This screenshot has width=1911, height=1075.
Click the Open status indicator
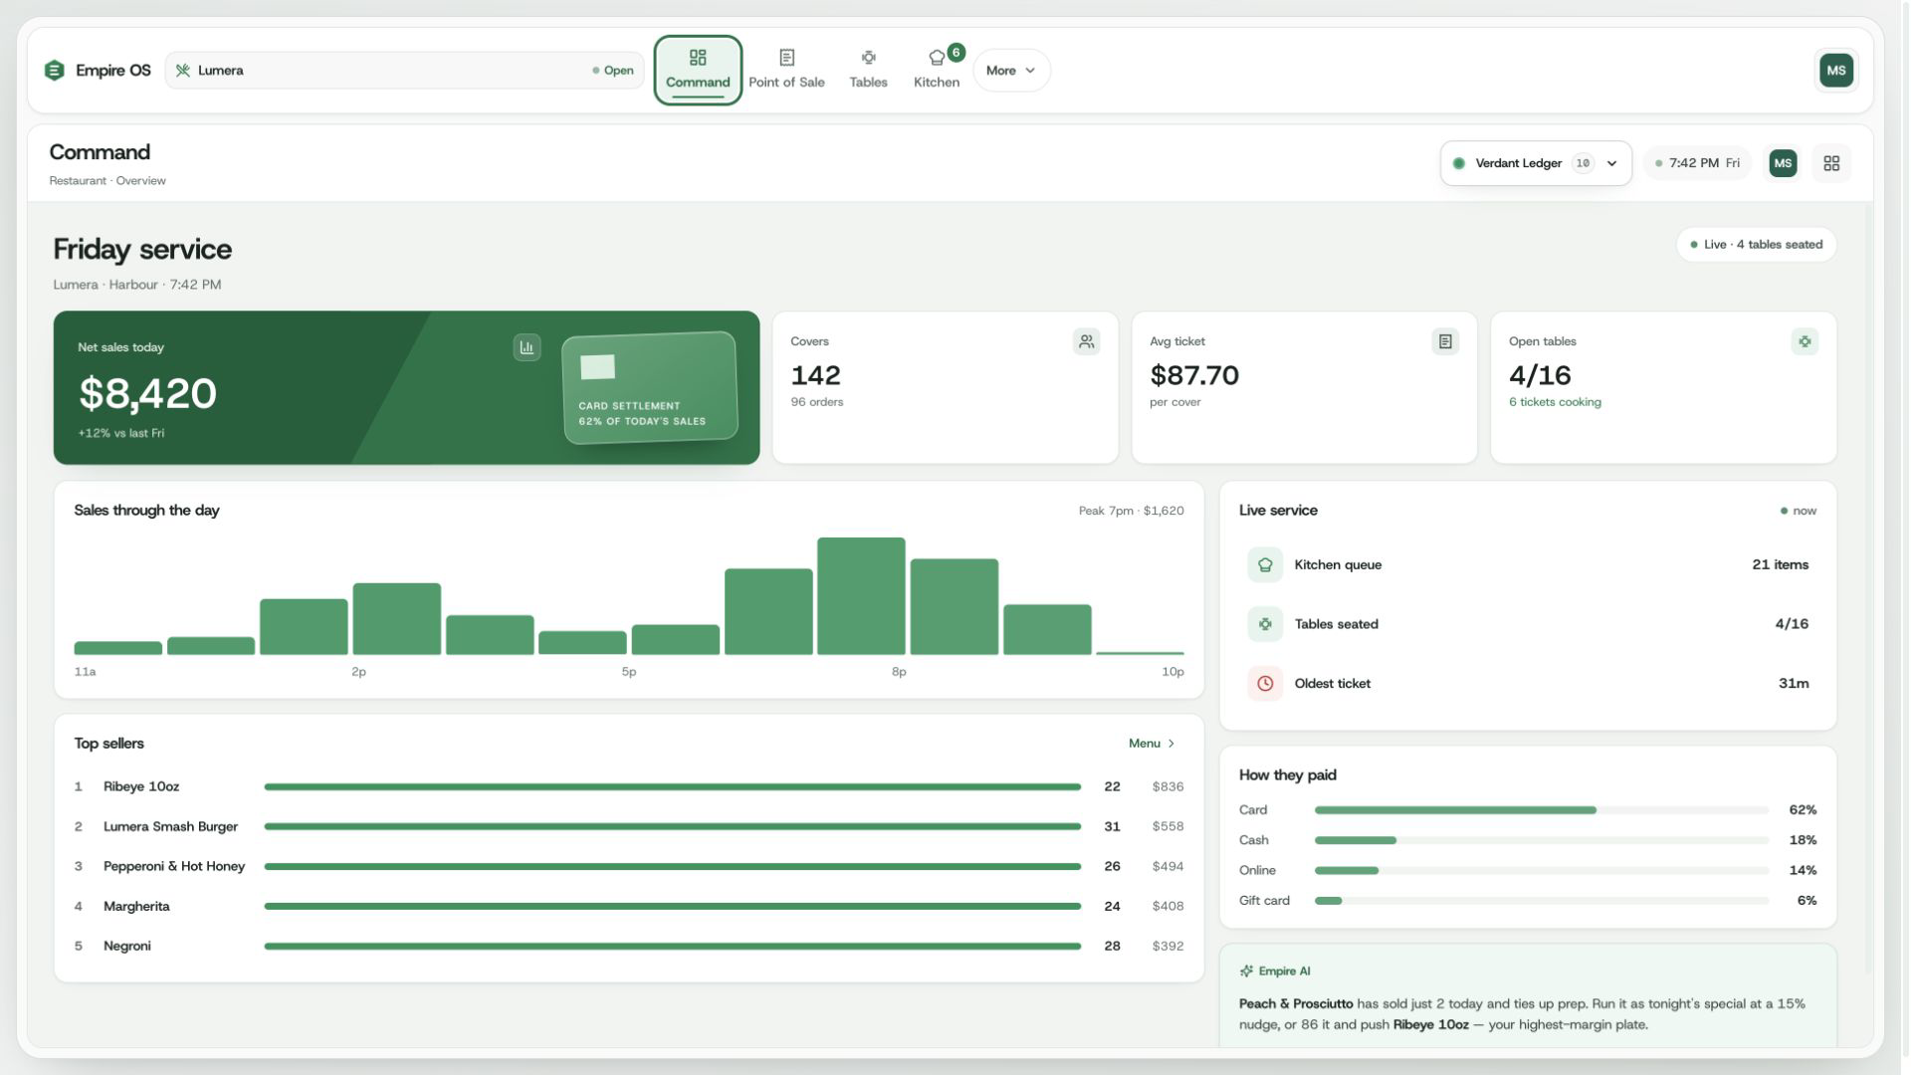pos(612,71)
